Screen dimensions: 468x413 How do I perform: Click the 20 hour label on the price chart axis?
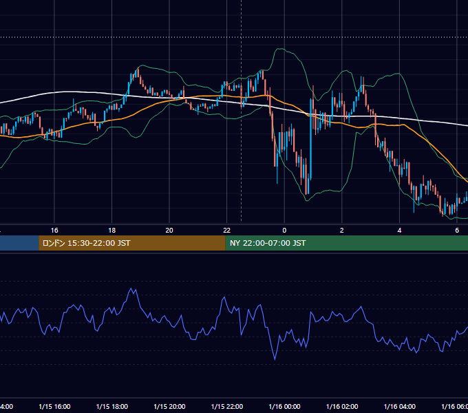tap(169, 231)
